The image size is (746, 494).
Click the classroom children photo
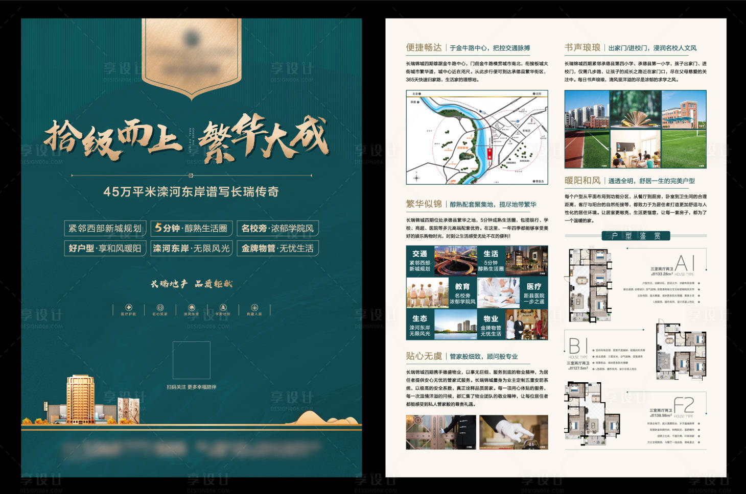tap(635, 148)
